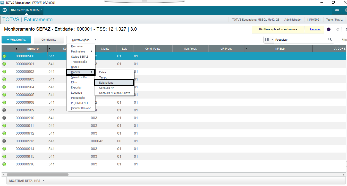347x186 pixels.
Task: Select invoice number 000000911
Action: 25,126
